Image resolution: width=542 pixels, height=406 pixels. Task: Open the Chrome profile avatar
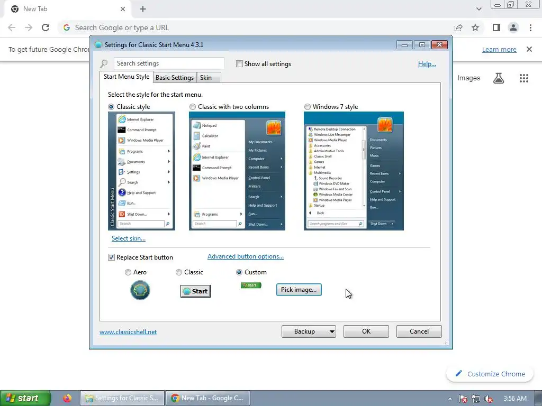(513, 27)
